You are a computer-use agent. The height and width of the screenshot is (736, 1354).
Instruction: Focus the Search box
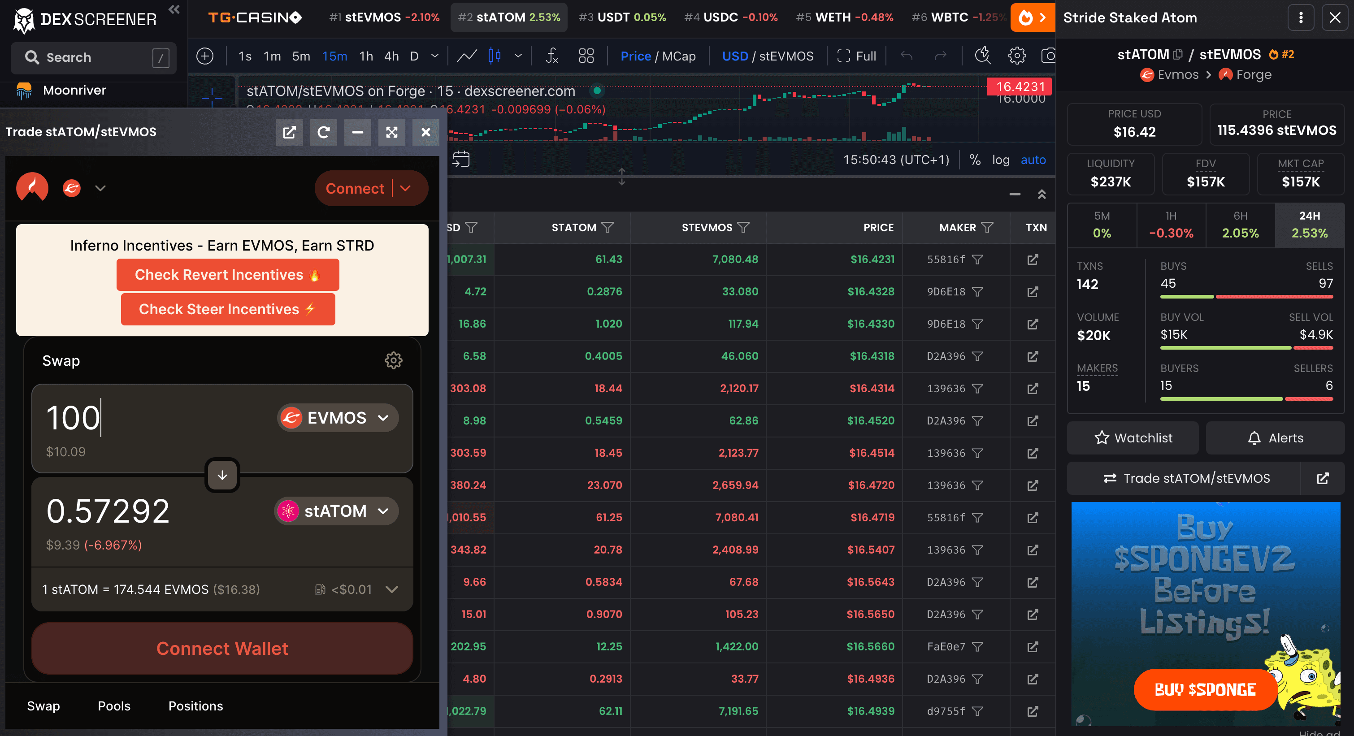pos(94,57)
